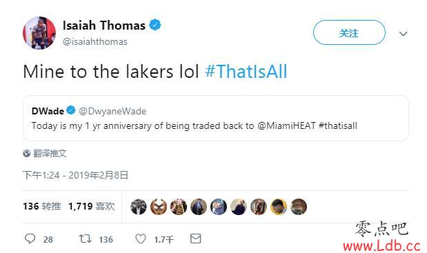Image resolution: width=427 pixels, height=253 pixels.
Task: Open @isaiahthomas handle link
Action: click(x=95, y=41)
